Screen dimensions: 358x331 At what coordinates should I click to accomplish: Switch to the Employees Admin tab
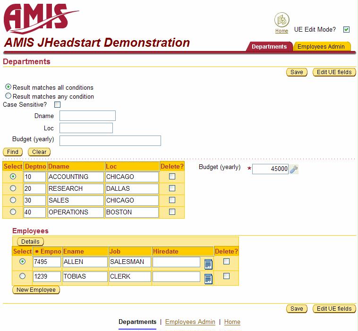point(321,47)
